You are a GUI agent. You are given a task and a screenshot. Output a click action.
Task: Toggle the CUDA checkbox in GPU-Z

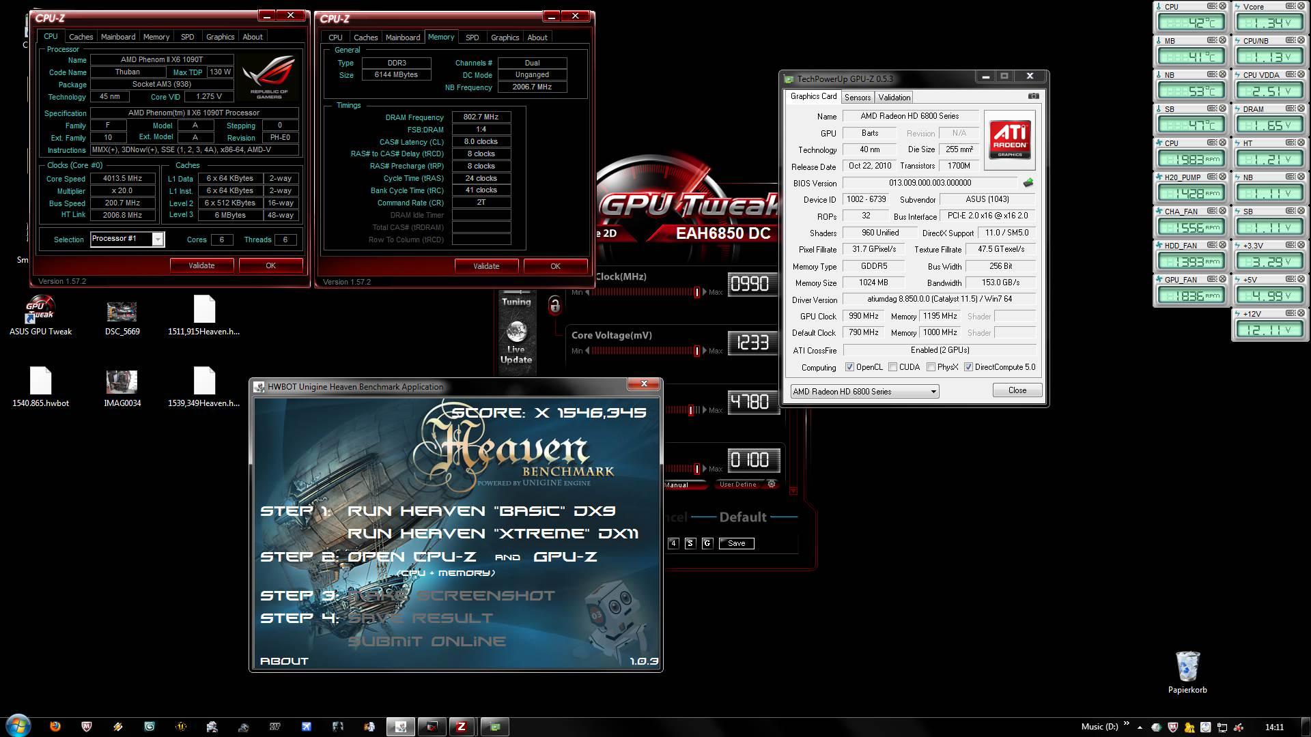point(892,367)
